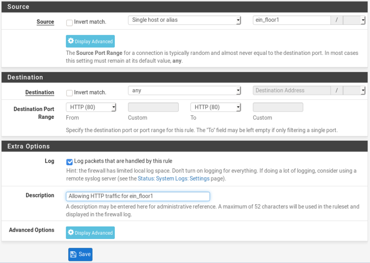Open the source subnet mask dropdown
Screen dimensions: 370x263
pyautogui.click(x=354, y=20)
